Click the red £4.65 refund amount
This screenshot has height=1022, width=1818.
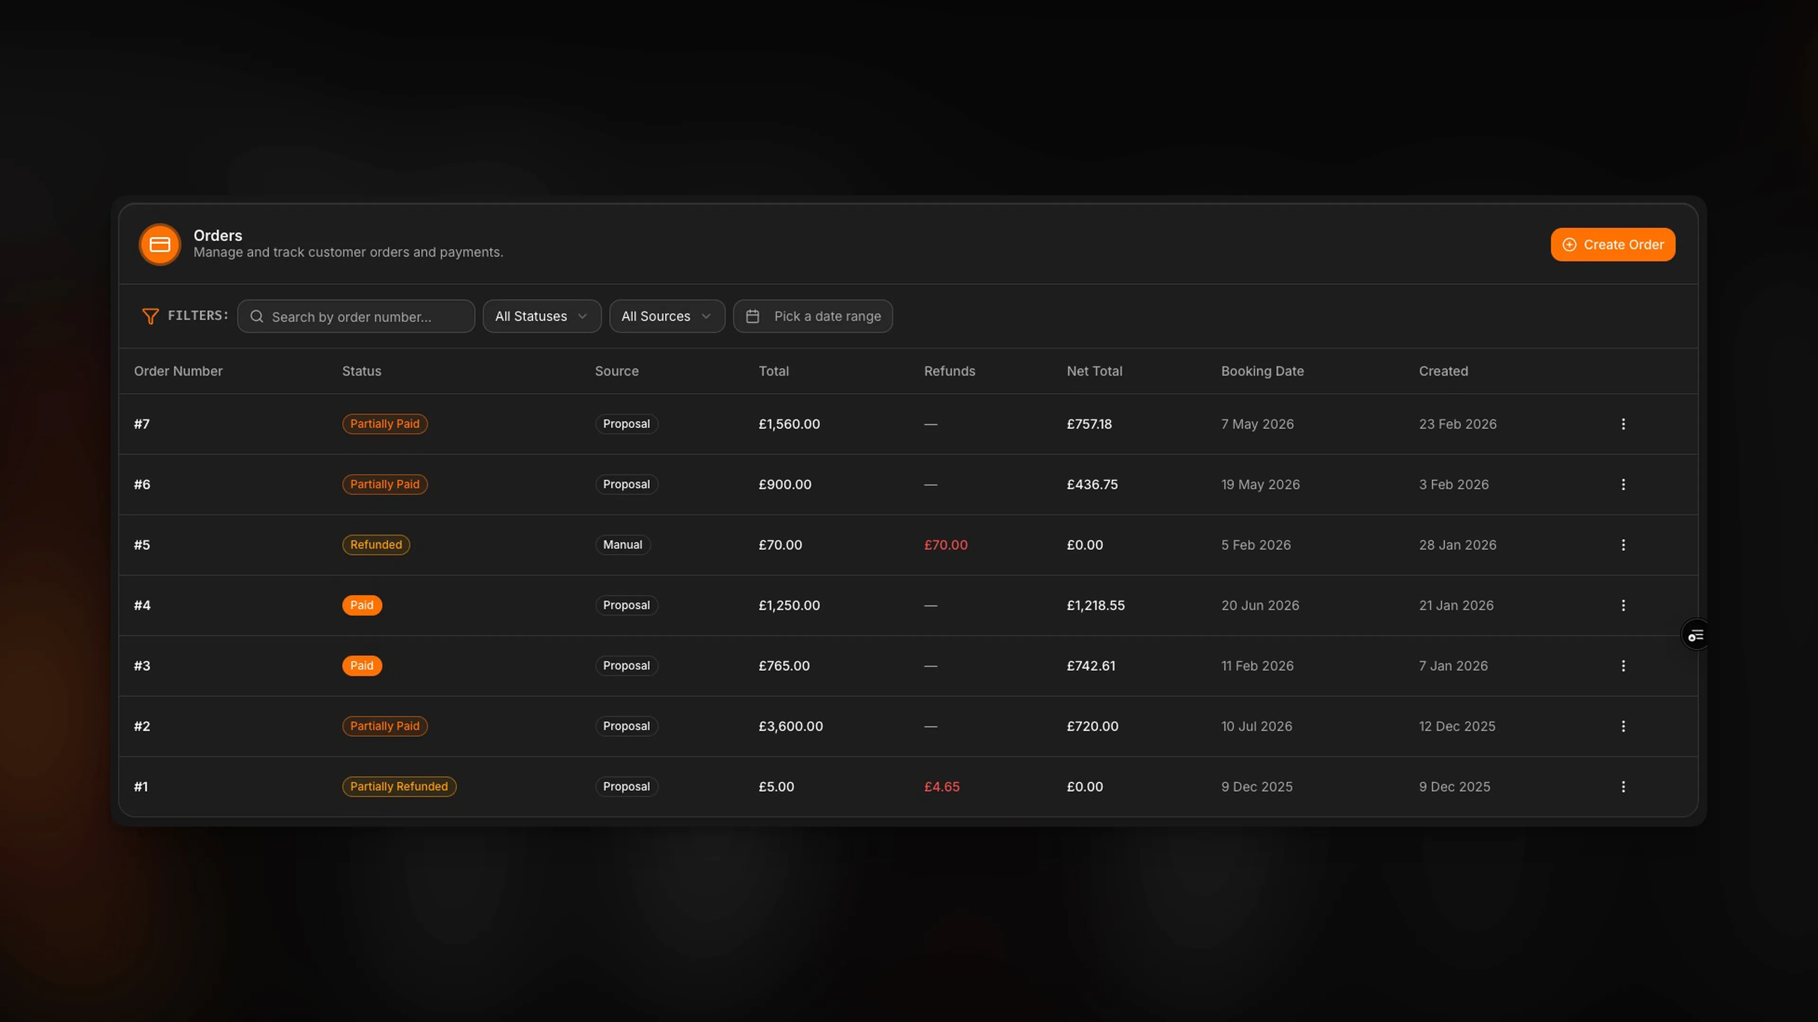click(942, 786)
